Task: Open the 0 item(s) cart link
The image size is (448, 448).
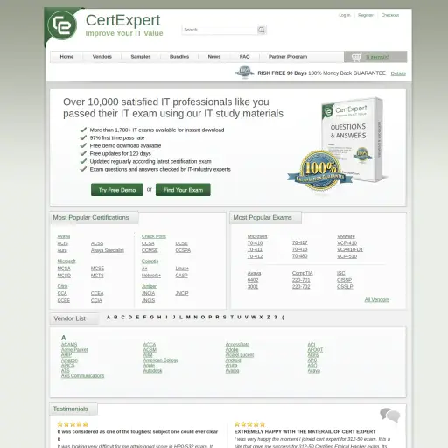Action: [377, 57]
